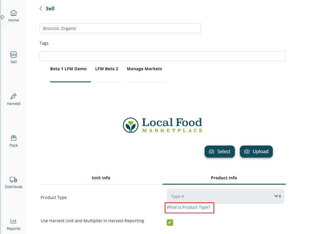Uncheck Use Harvest Unit and Multiplier checkbox
This screenshot has width=311, height=234.
[x=170, y=223]
